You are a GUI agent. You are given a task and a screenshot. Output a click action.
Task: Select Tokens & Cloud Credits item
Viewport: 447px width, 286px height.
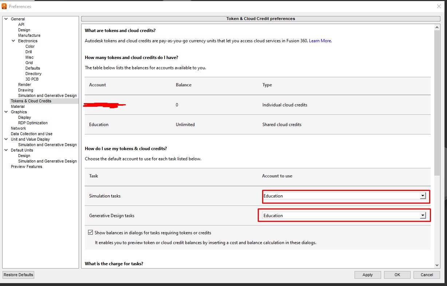click(x=31, y=101)
